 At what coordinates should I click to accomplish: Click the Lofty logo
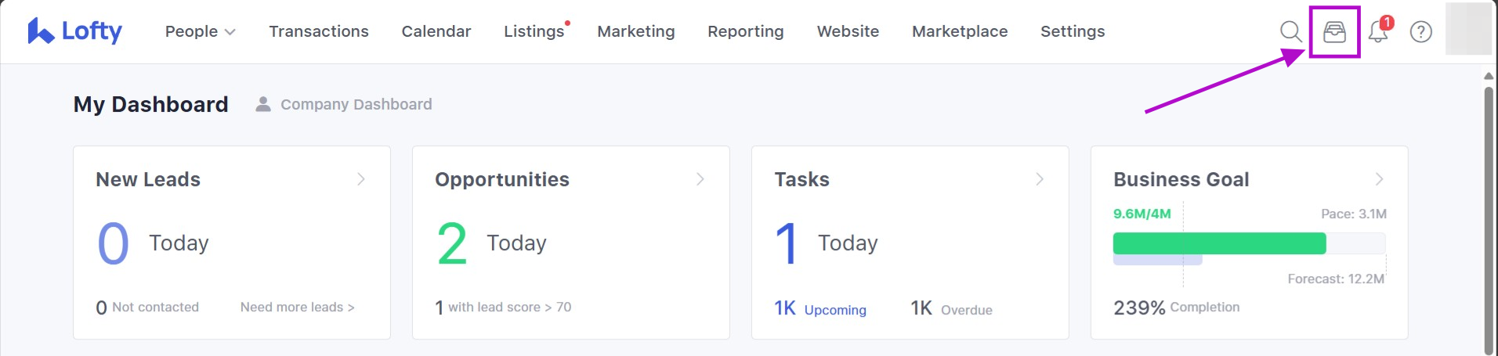75,31
